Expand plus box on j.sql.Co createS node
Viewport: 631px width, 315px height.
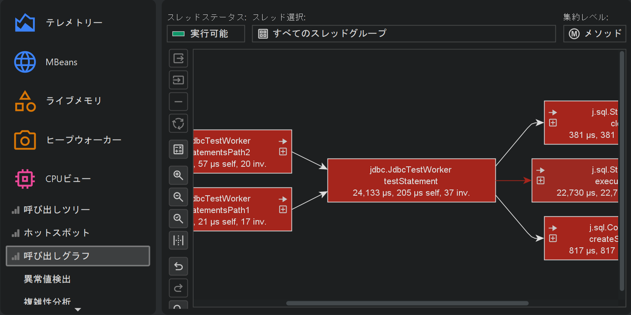pos(553,238)
